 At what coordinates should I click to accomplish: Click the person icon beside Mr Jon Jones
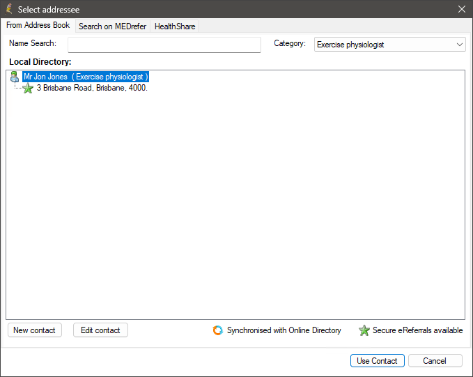pyautogui.click(x=14, y=77)
